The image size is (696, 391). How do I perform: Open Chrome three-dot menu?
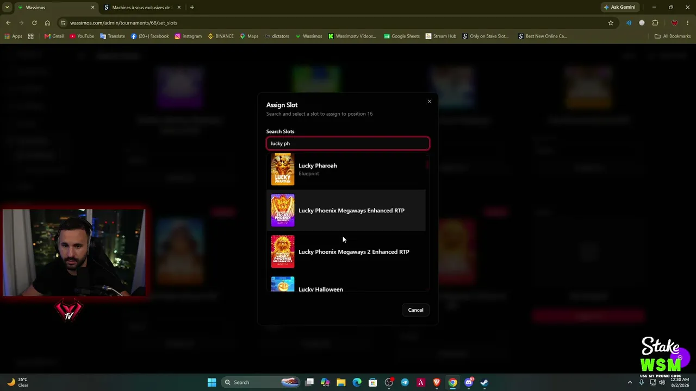[688, 23]
